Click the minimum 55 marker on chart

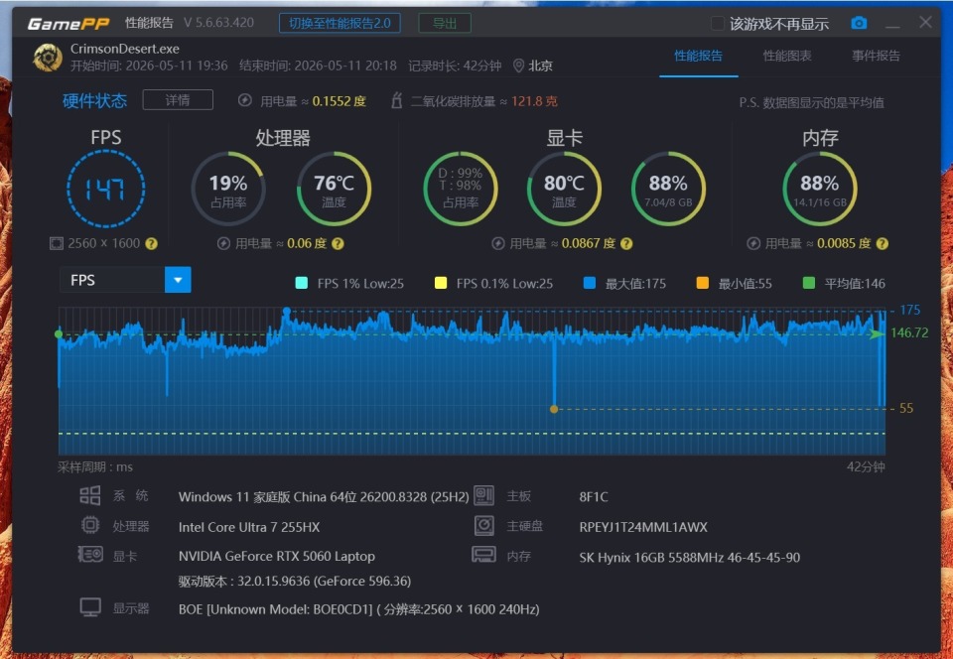[x=554, y=409]
